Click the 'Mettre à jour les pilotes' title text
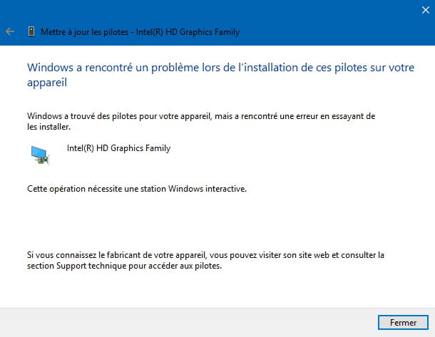Viewport: 435px width, 337px height. pos(85,32)
